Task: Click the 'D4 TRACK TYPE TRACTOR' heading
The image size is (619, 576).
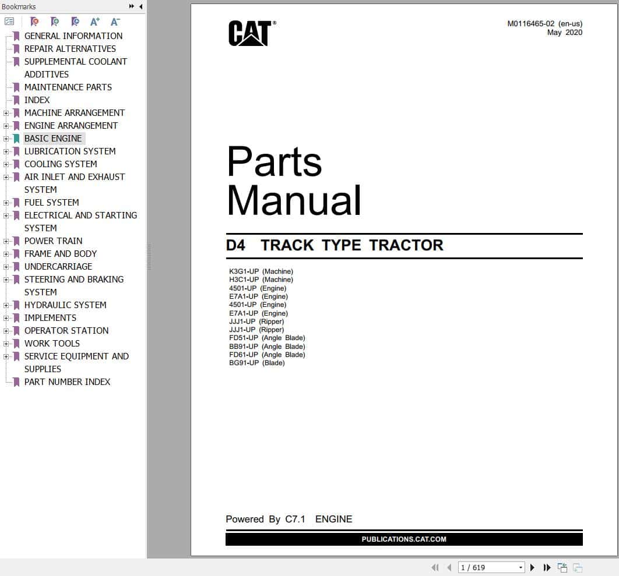Action: click(x=335, y=245)
